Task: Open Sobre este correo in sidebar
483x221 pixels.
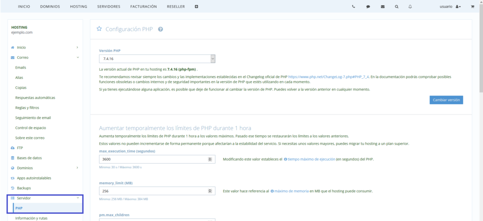Action: click(30, 138)
